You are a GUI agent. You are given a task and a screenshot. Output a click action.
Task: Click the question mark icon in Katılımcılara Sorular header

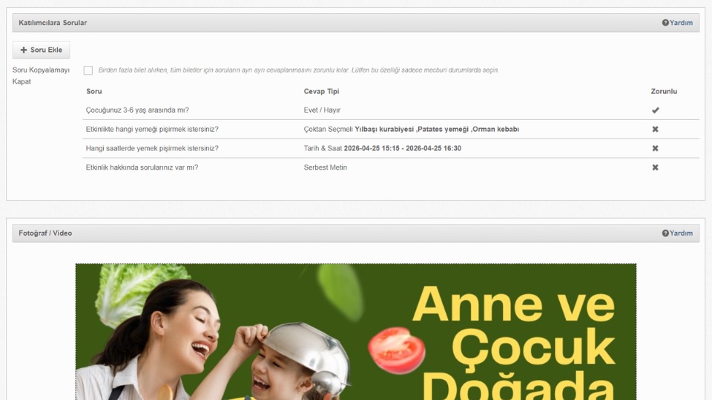tap(665, 23)
